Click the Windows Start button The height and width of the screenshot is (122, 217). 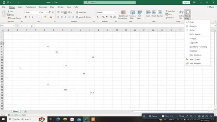3,119
